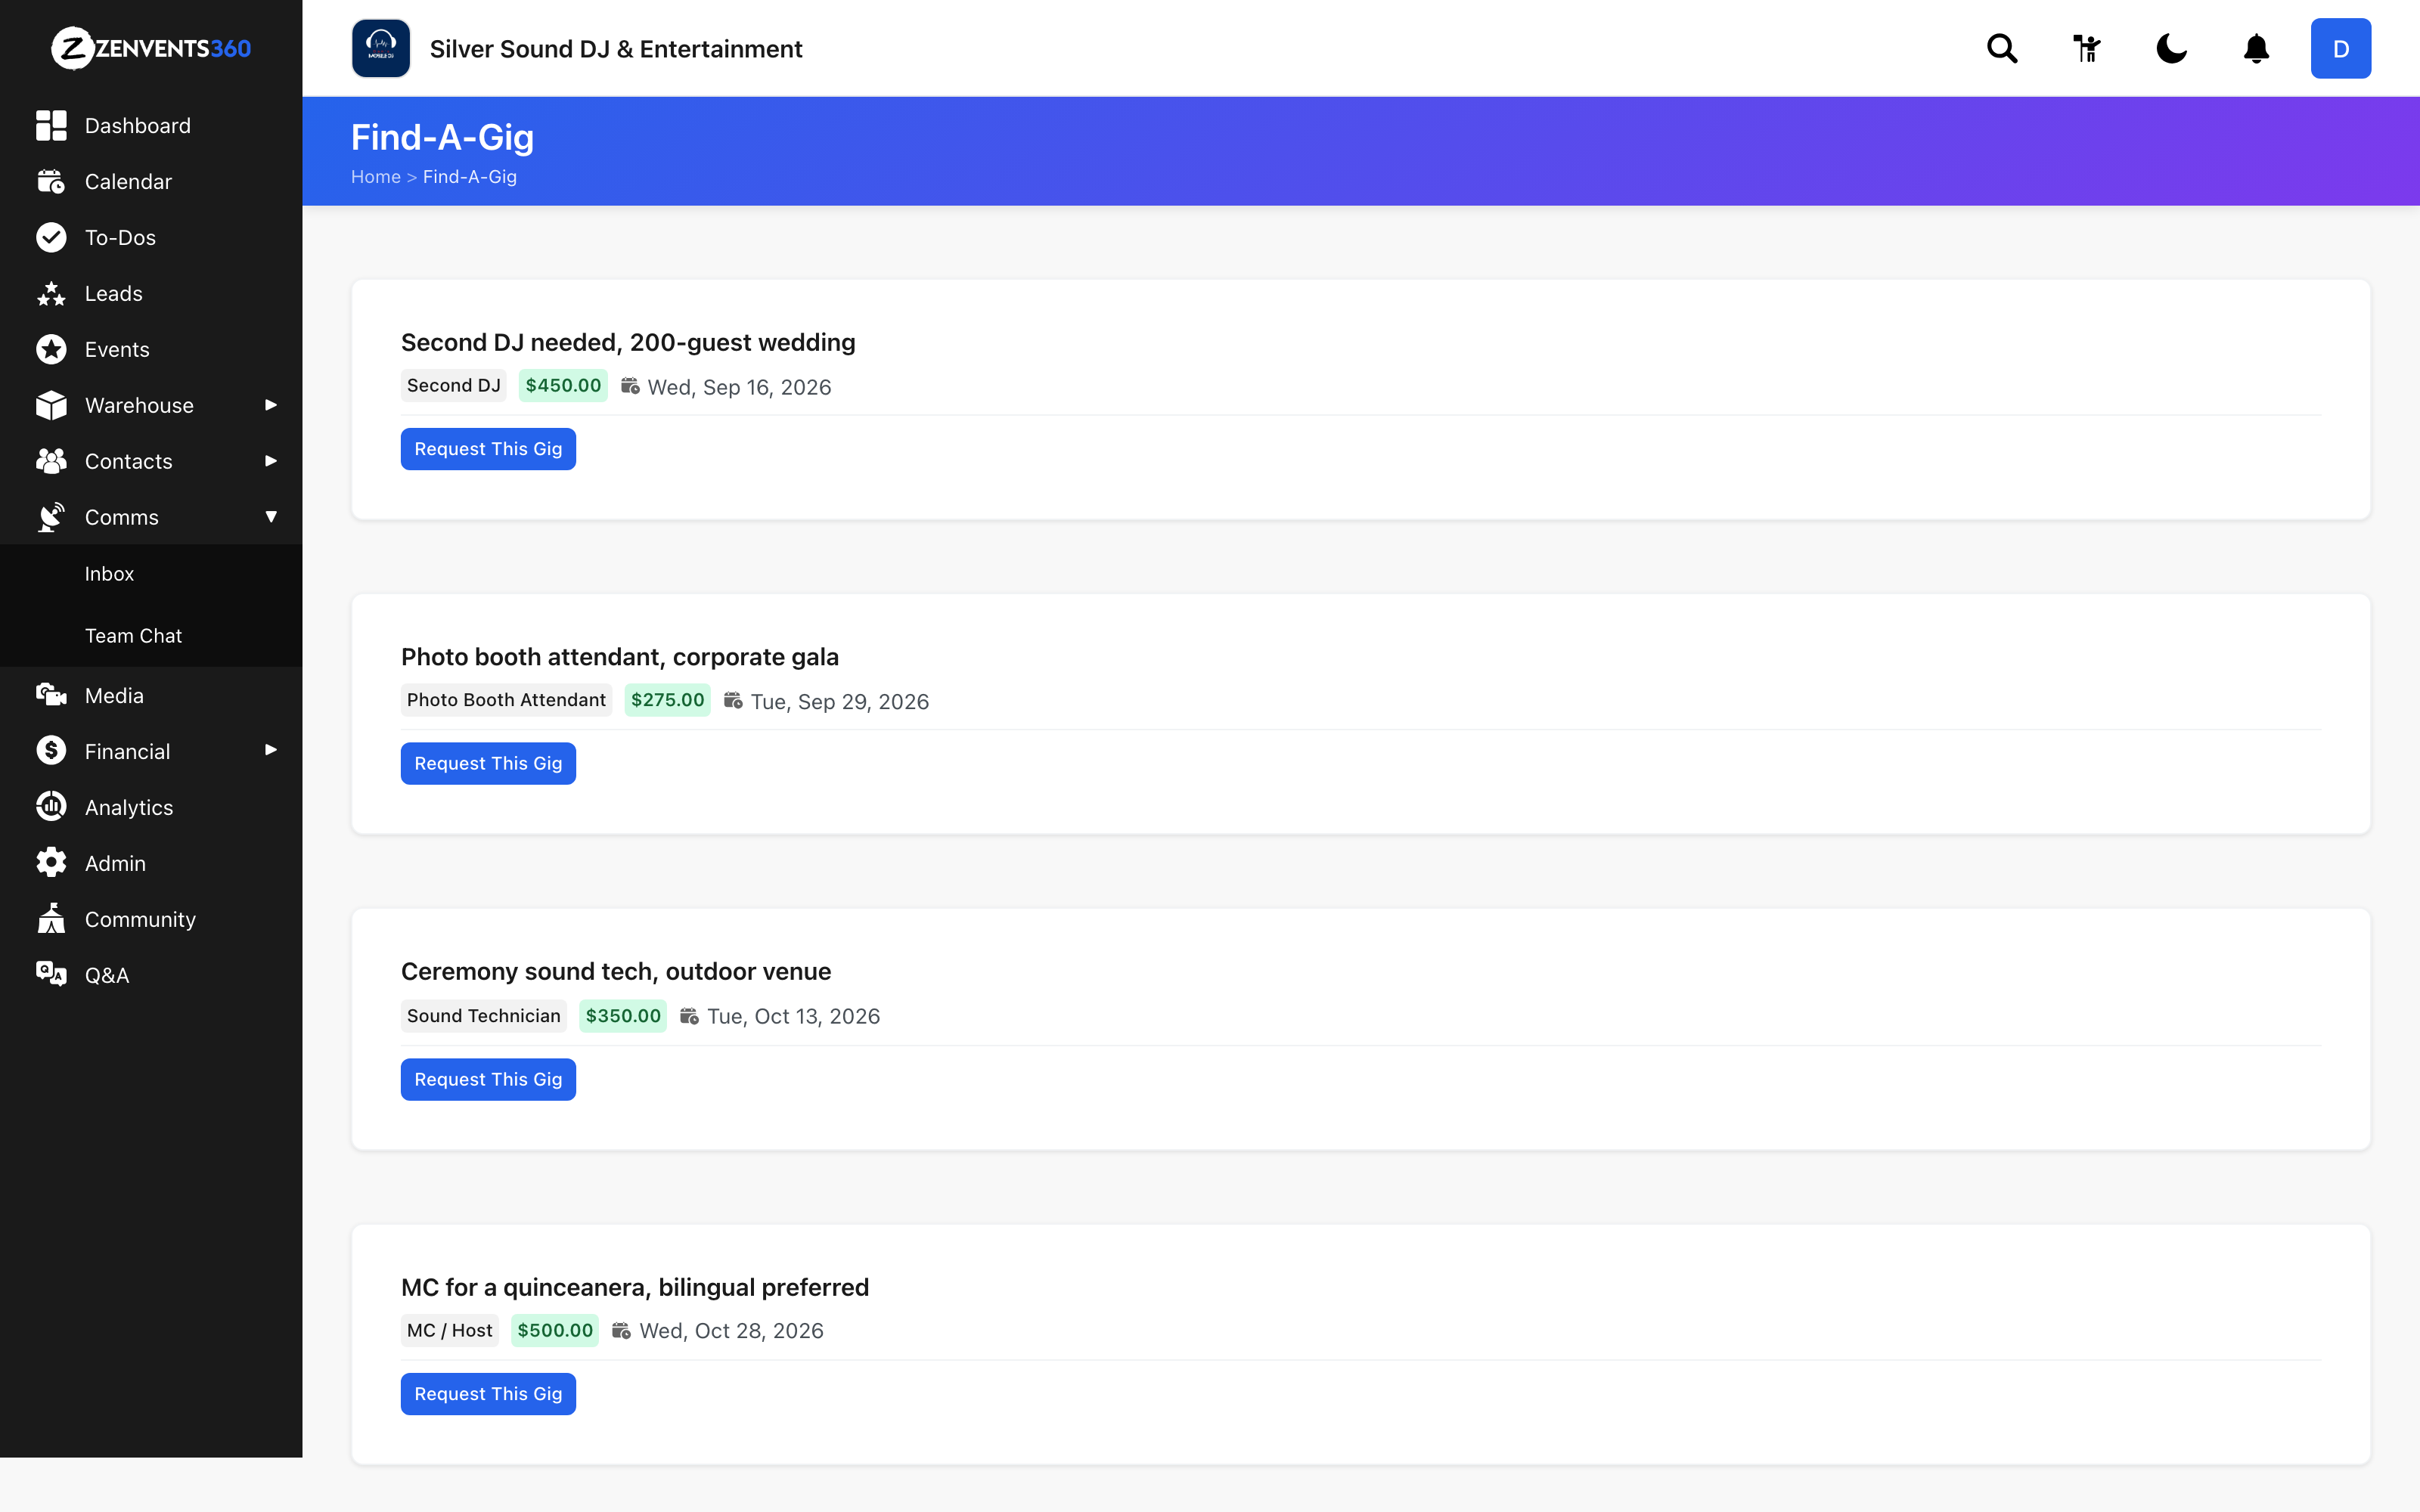
Task: Click the date 'Wed, Sep 16, 2026'
Action: (x=739, y=387)
